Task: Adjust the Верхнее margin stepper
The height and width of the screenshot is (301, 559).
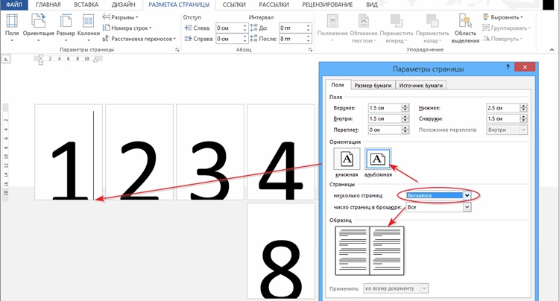Action: click(x=405, y=107)
